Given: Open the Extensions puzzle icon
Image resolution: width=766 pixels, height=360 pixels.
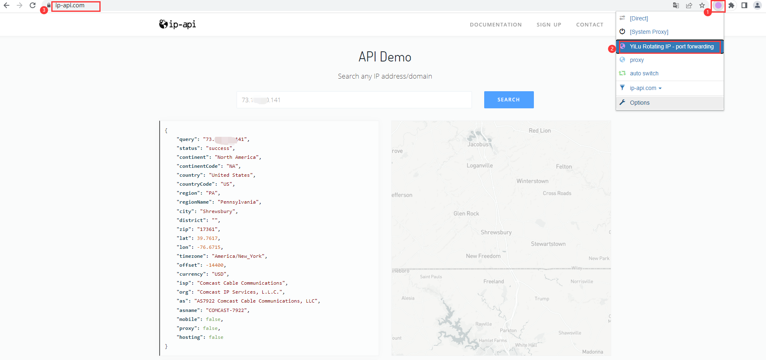Looking at the screenshot, I should pyautogui.click(x=731, y=5).
